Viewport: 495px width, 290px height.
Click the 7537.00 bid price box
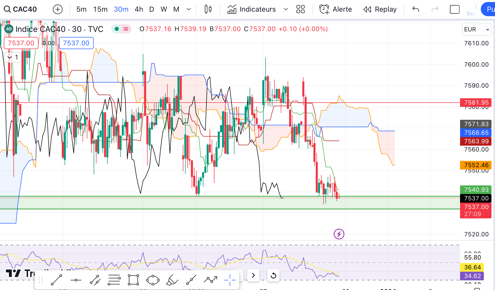pyautogui.click(x=21, y=43)
